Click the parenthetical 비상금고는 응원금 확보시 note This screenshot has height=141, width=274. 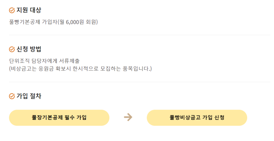click(x=80, y=69)
